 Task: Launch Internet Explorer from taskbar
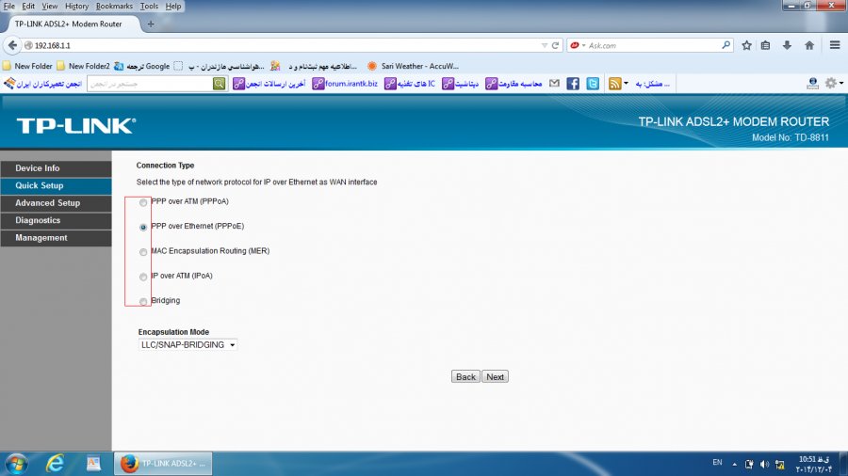coord(56,464)
